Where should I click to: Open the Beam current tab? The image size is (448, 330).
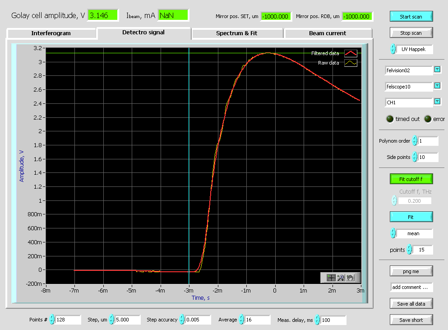click(328, 33)
